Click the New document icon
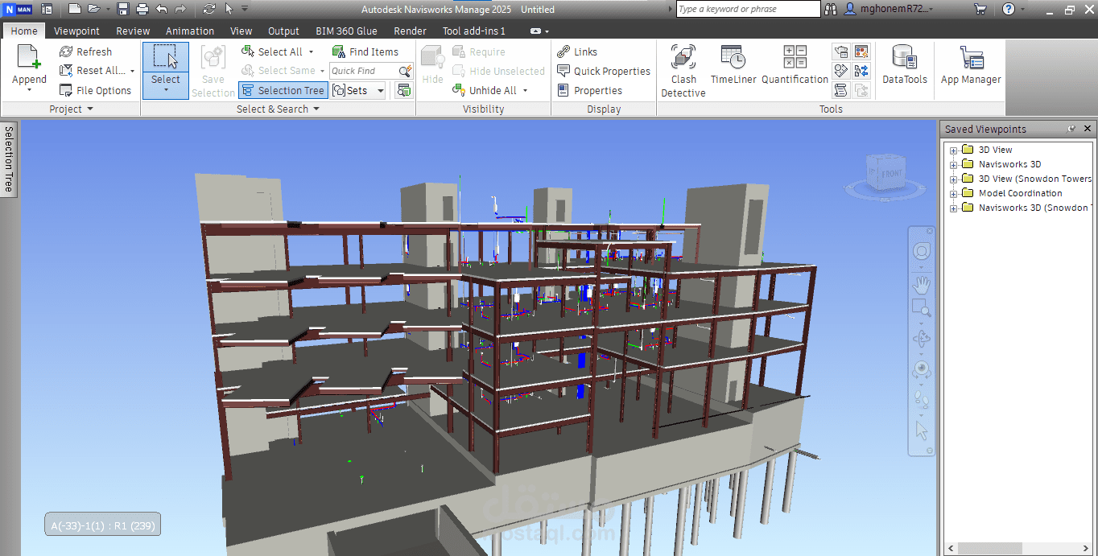The height and width of the screenshot is (556, 1098). [x=74, y=9]
